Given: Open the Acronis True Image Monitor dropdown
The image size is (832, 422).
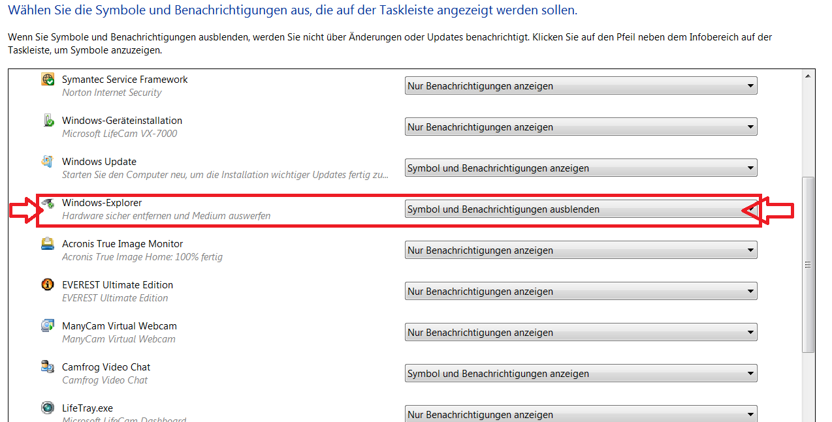Looking at the screenshot, I should click(x=581, y=250).
